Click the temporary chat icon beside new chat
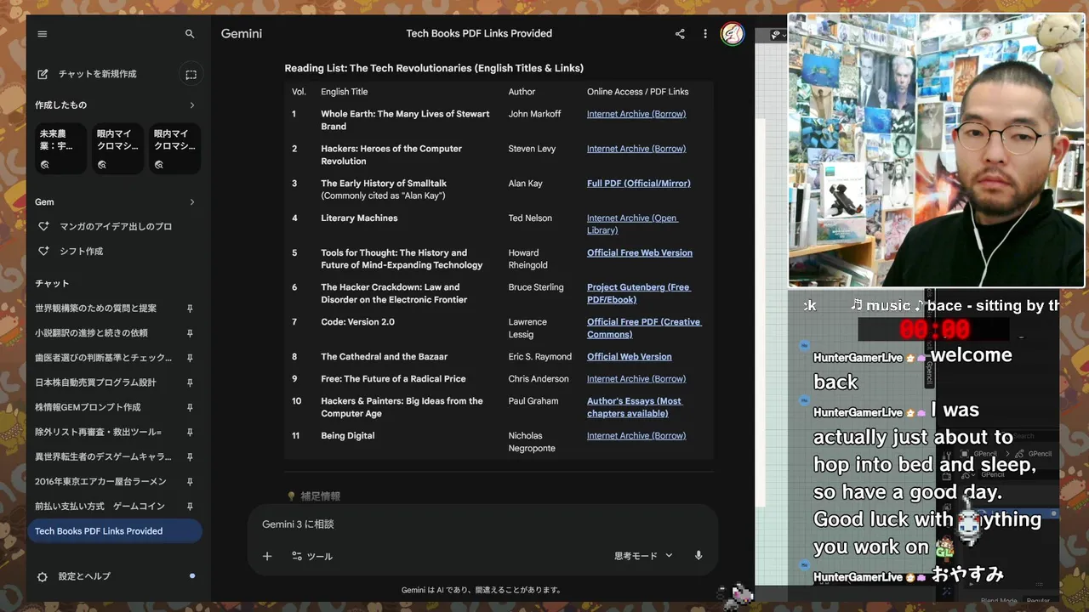Image resolution: width=1089 pixels, height=612 pixels. click(191, 75)
